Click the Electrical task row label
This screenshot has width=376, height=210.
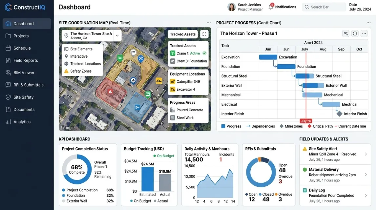pyautogui.click(x=229, y=104)
